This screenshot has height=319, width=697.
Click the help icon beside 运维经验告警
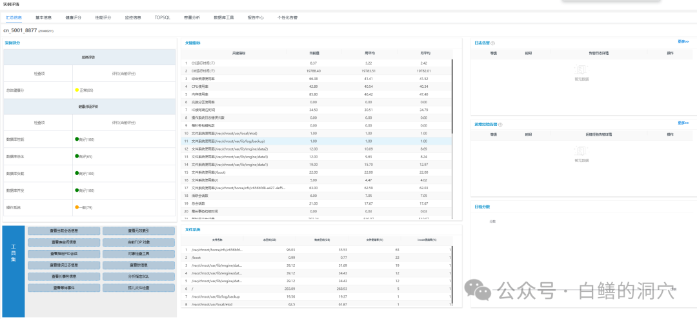coord(501,125)
